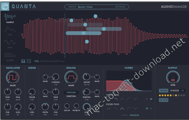Switch filter routing to Serial
189x120 pixels.
pos(124,115)
